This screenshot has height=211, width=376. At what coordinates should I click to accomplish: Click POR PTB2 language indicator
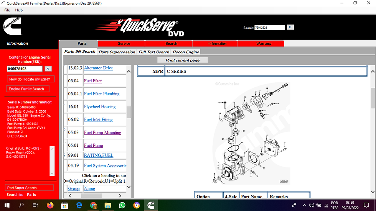point(334,205)
